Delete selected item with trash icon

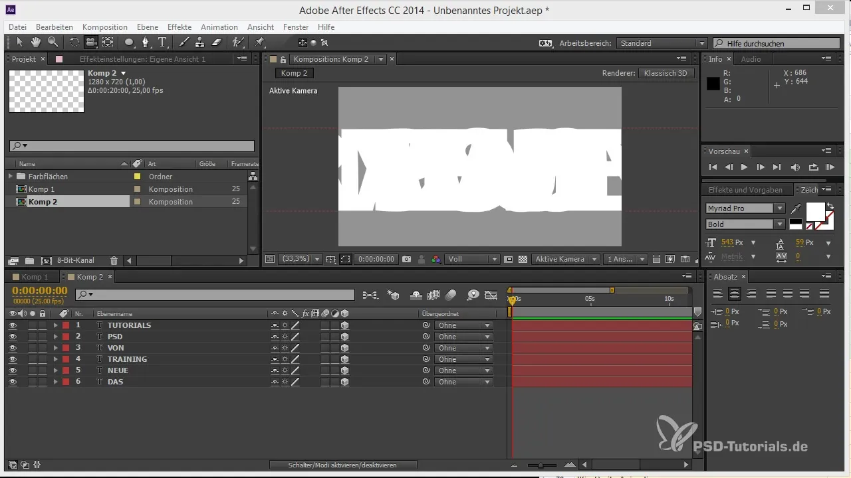(x=114, y=261)
